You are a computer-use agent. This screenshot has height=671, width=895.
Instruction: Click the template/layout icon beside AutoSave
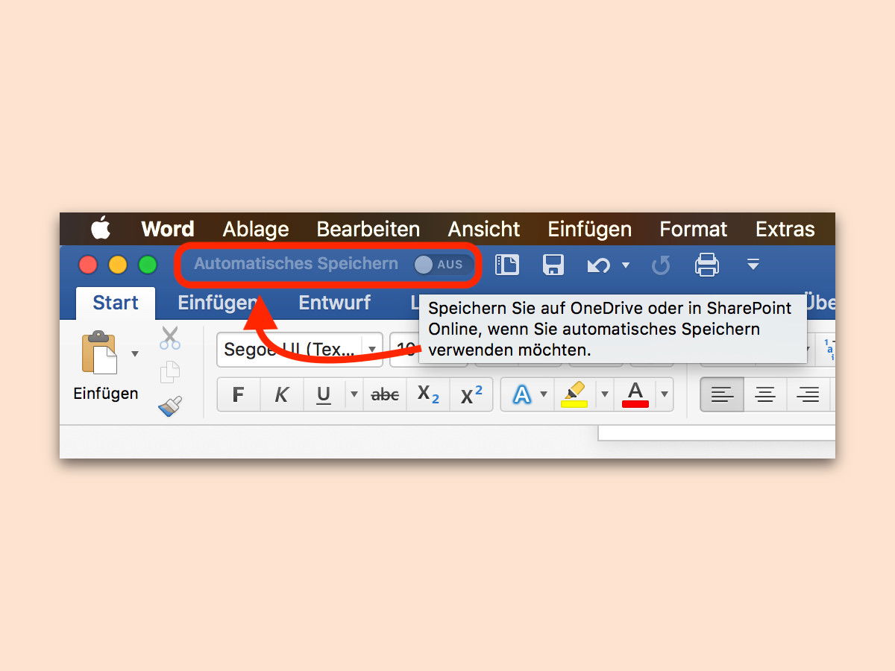tap(507, 265)
